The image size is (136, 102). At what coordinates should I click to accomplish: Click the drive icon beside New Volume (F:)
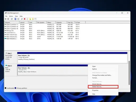5,37
